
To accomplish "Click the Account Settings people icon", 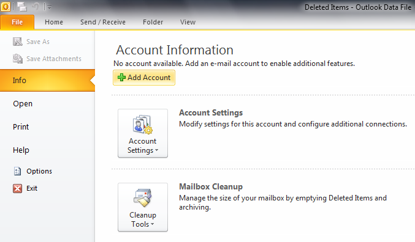I will click(x=142, y=124).
